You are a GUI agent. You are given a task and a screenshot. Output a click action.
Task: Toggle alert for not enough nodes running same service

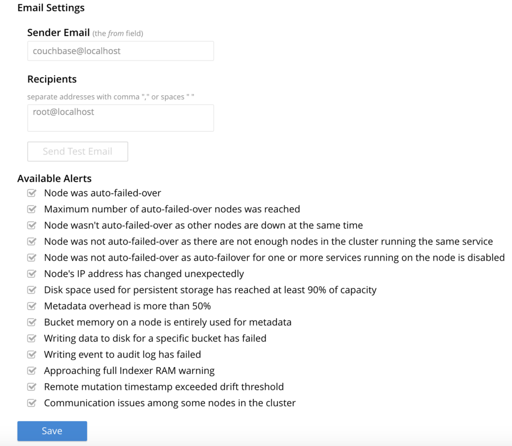(x=31, y=241)
